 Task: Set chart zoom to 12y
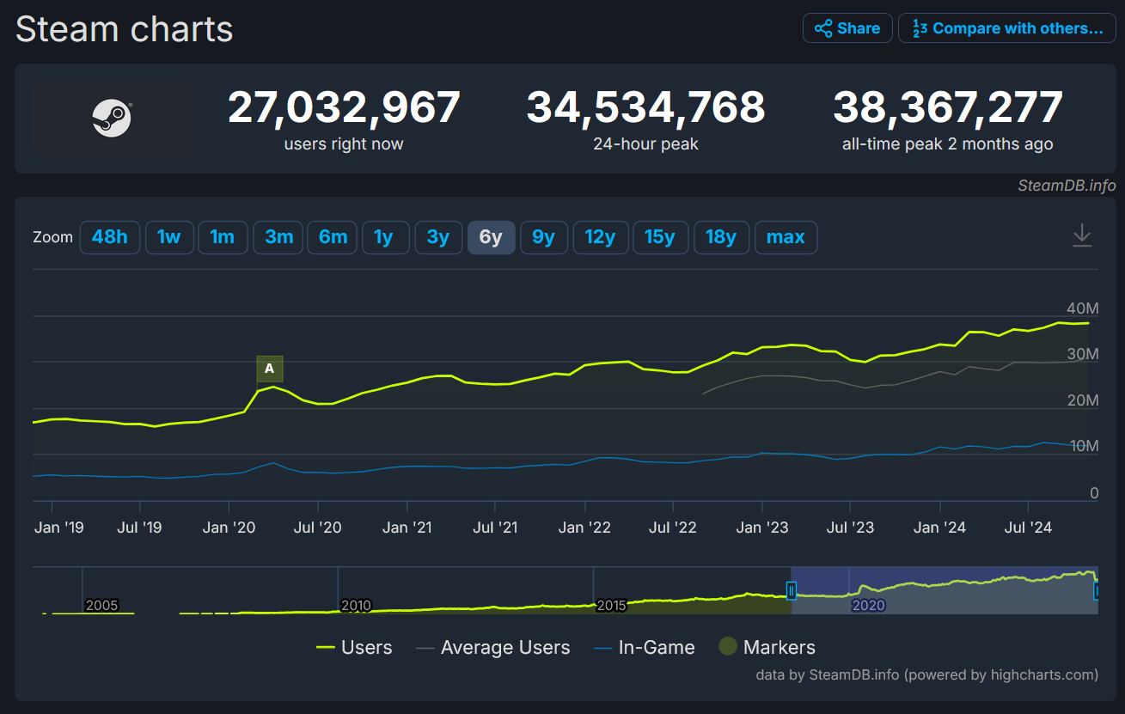601,238
